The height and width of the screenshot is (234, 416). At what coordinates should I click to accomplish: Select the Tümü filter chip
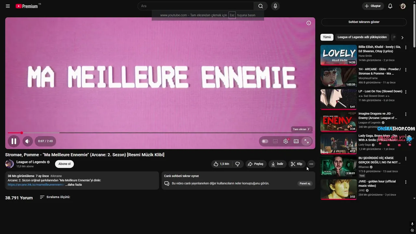tap(327, 37)
